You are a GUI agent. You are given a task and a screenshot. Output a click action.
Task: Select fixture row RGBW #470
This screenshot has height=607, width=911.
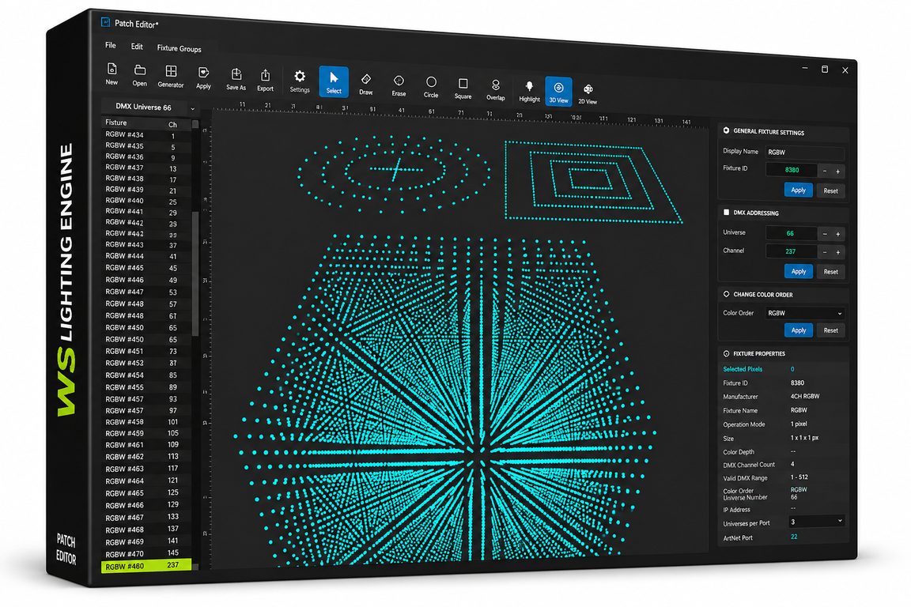pyautogui.click(x=146, y=553)
